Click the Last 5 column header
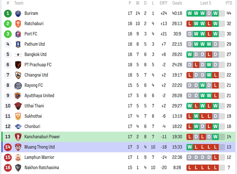Viewport: 237px width, 174px height. point(206,3)
